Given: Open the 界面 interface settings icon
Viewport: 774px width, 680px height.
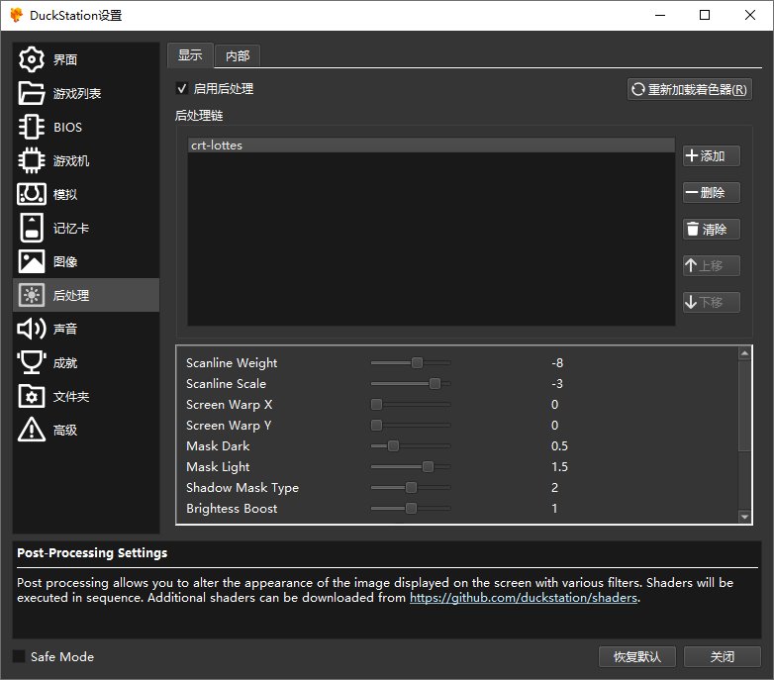Looking at the screenshot, I should tap(32, 59).
